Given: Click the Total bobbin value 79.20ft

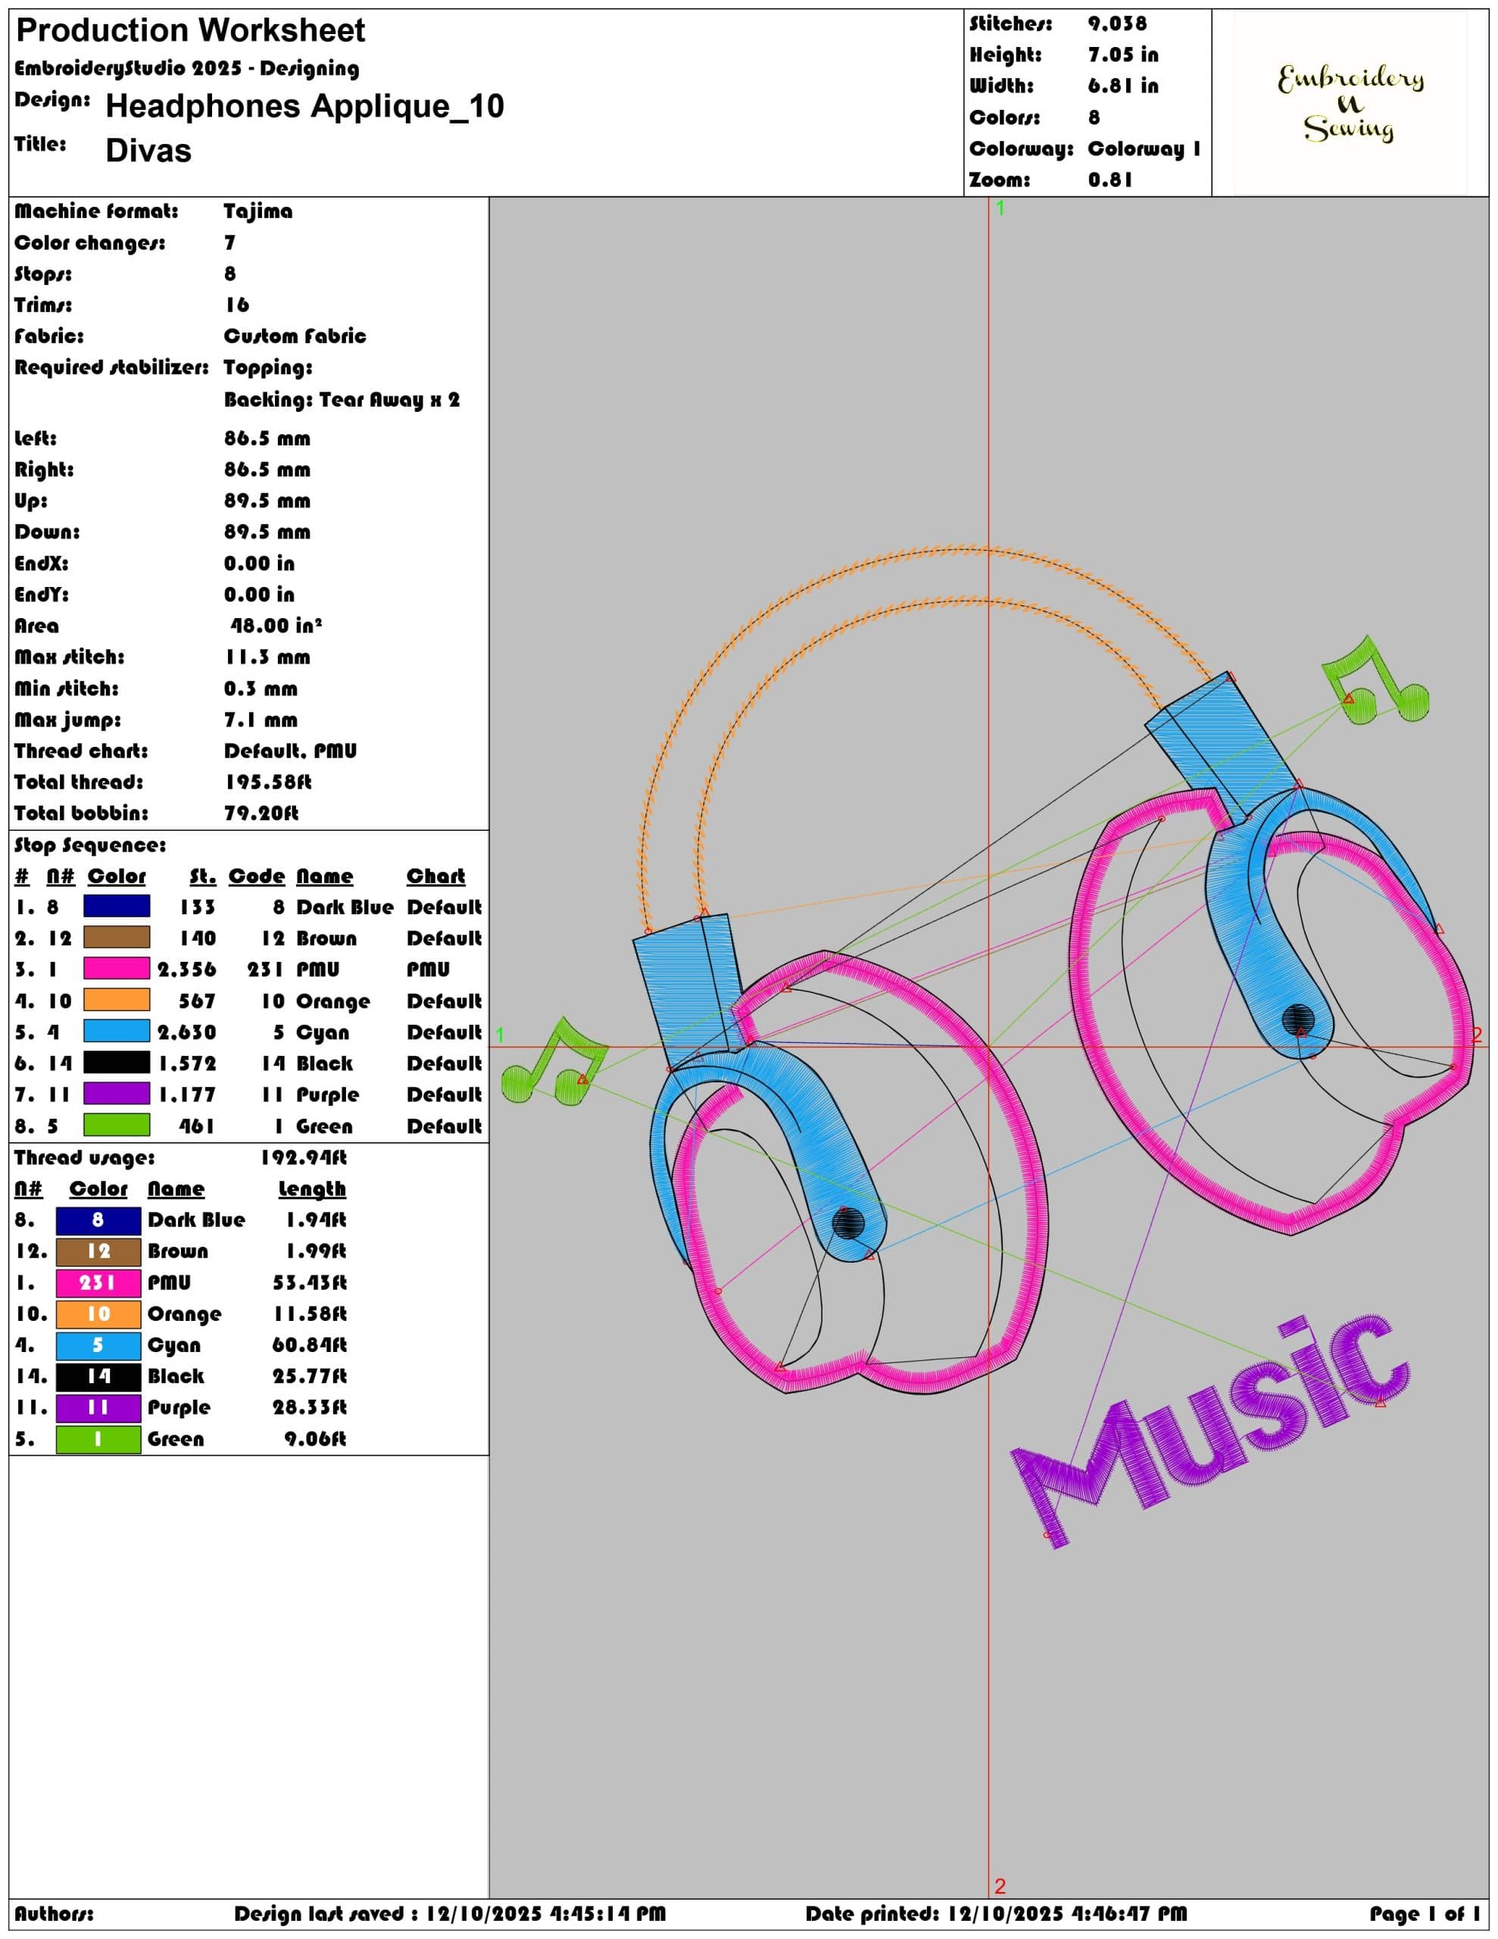Looking at the screenshot, I should click(261, 813).
